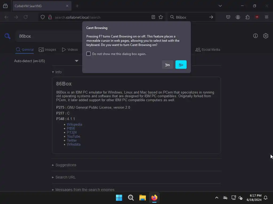Expand Messages from the search engines
This screenshot has height=204, width=273.
coord(83,190)
